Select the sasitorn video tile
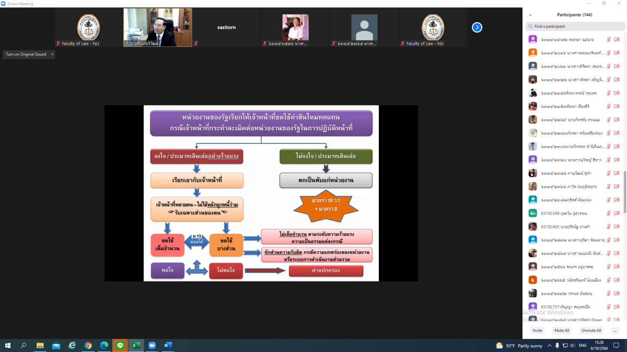This screenshot has height=352, width=627. [226, 27]
